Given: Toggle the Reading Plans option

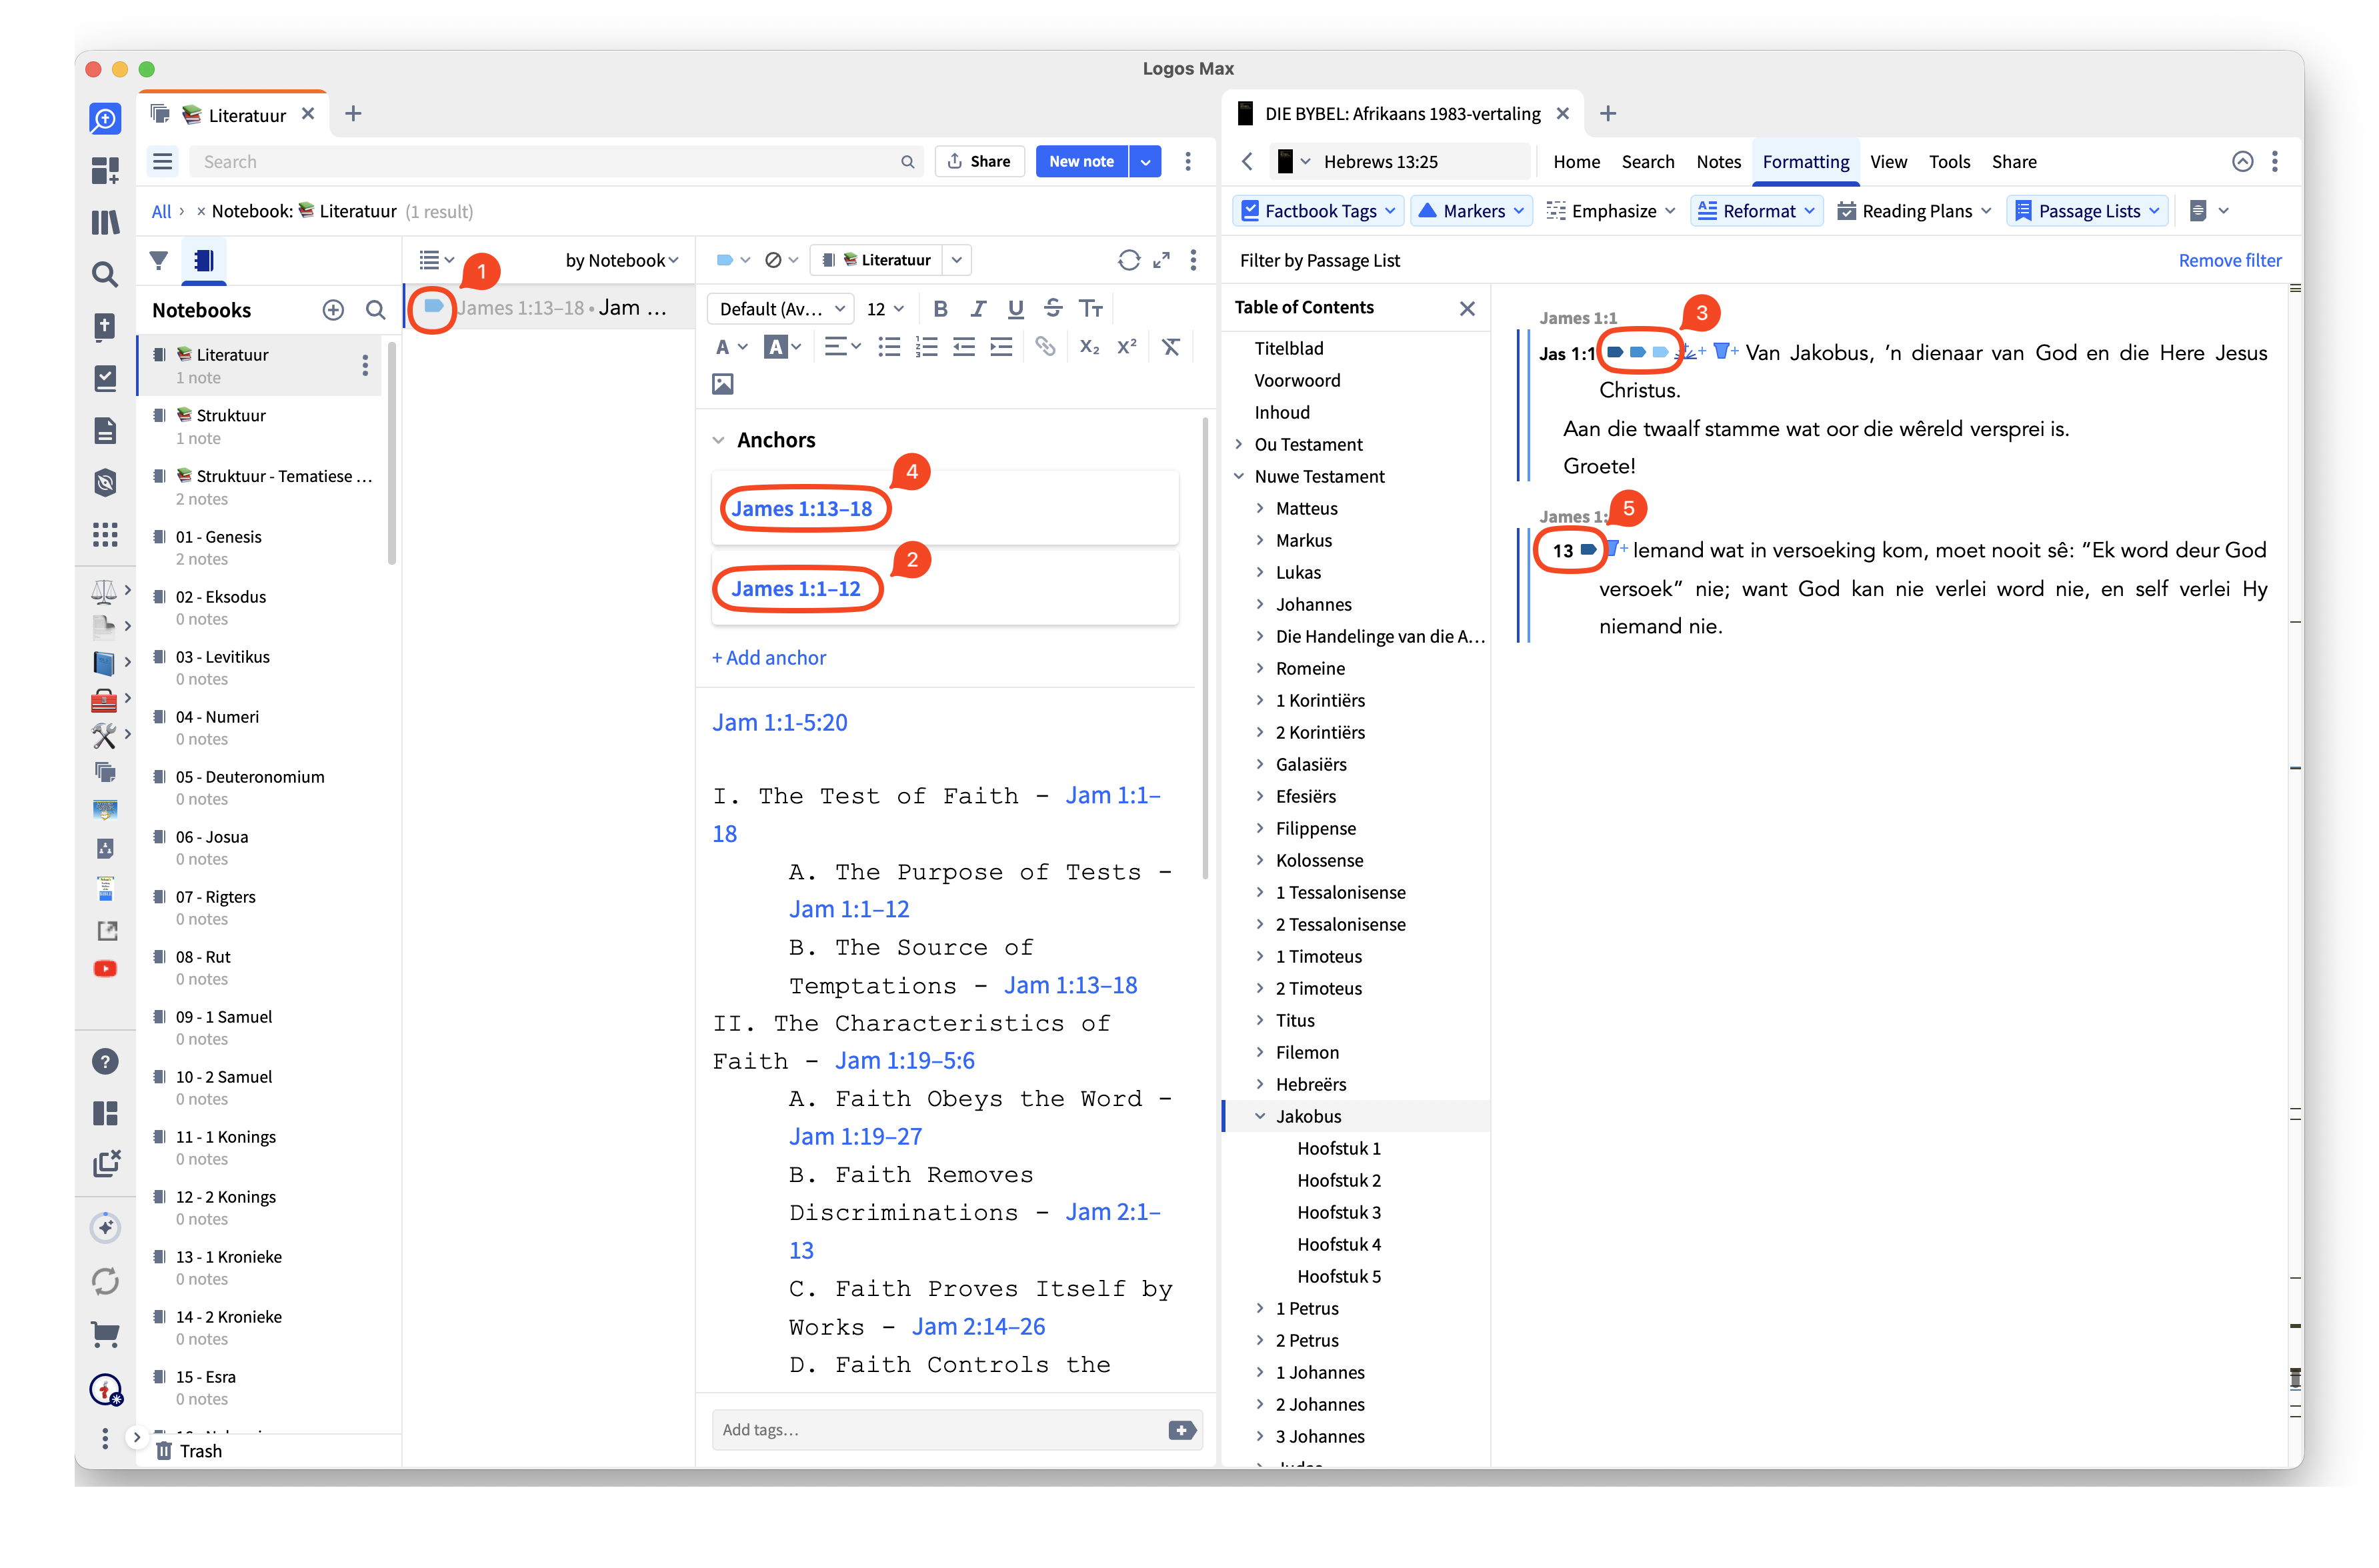Looking at the screenshot, I should click(x=1914, y=211).
